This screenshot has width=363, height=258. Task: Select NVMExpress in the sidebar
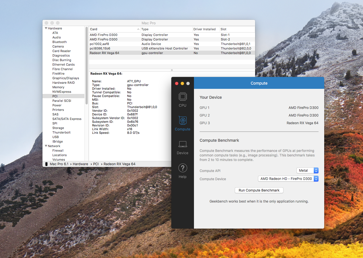62,92
